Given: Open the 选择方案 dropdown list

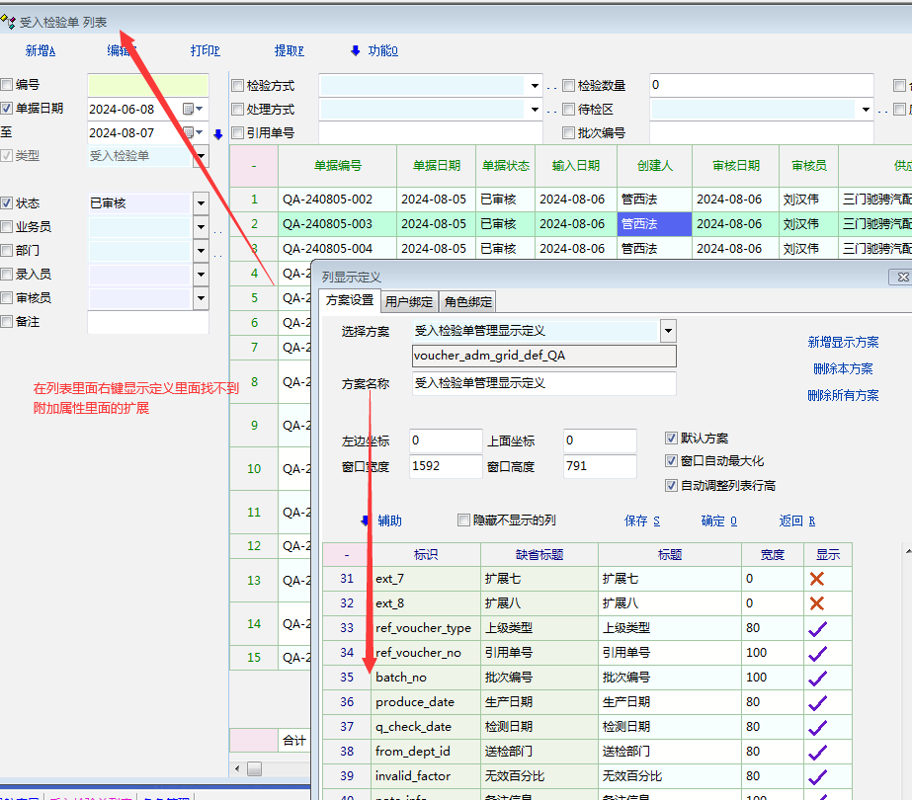Looking at the screenshot, I should coord(668,331).
